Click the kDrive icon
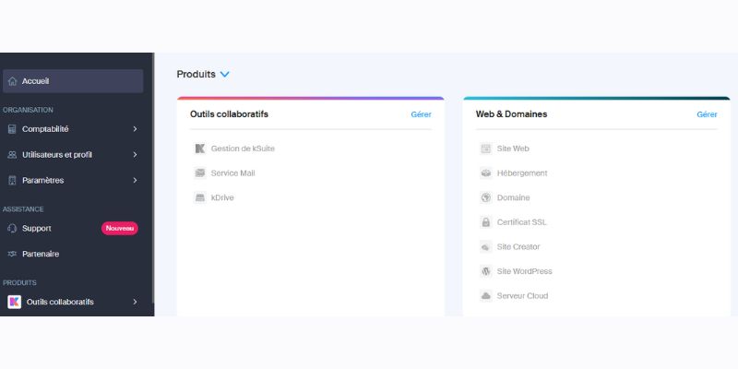738x369 pixels. (199, 197)
